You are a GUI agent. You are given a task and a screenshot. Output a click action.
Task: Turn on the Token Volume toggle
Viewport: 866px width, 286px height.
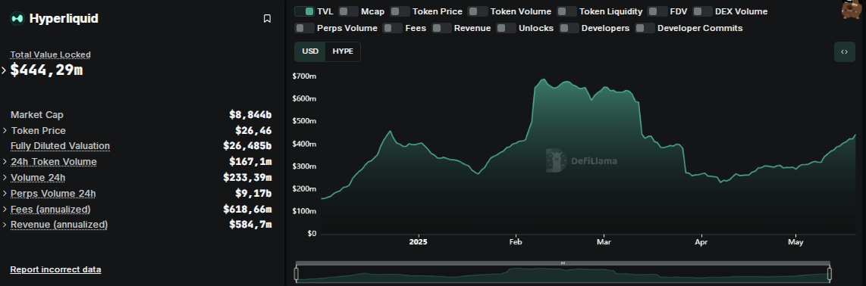point(478,11)
